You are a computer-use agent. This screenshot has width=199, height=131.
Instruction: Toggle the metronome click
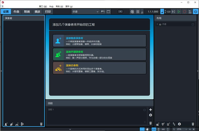point(190,12)
